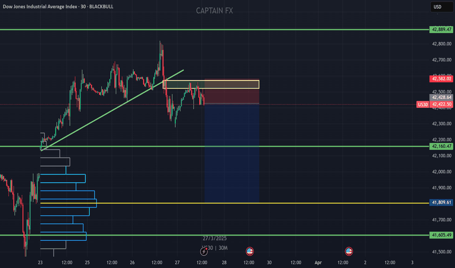Open the US economic event flag near 28
The height and width of the screenshot is (268, 455).
point(249,251)
